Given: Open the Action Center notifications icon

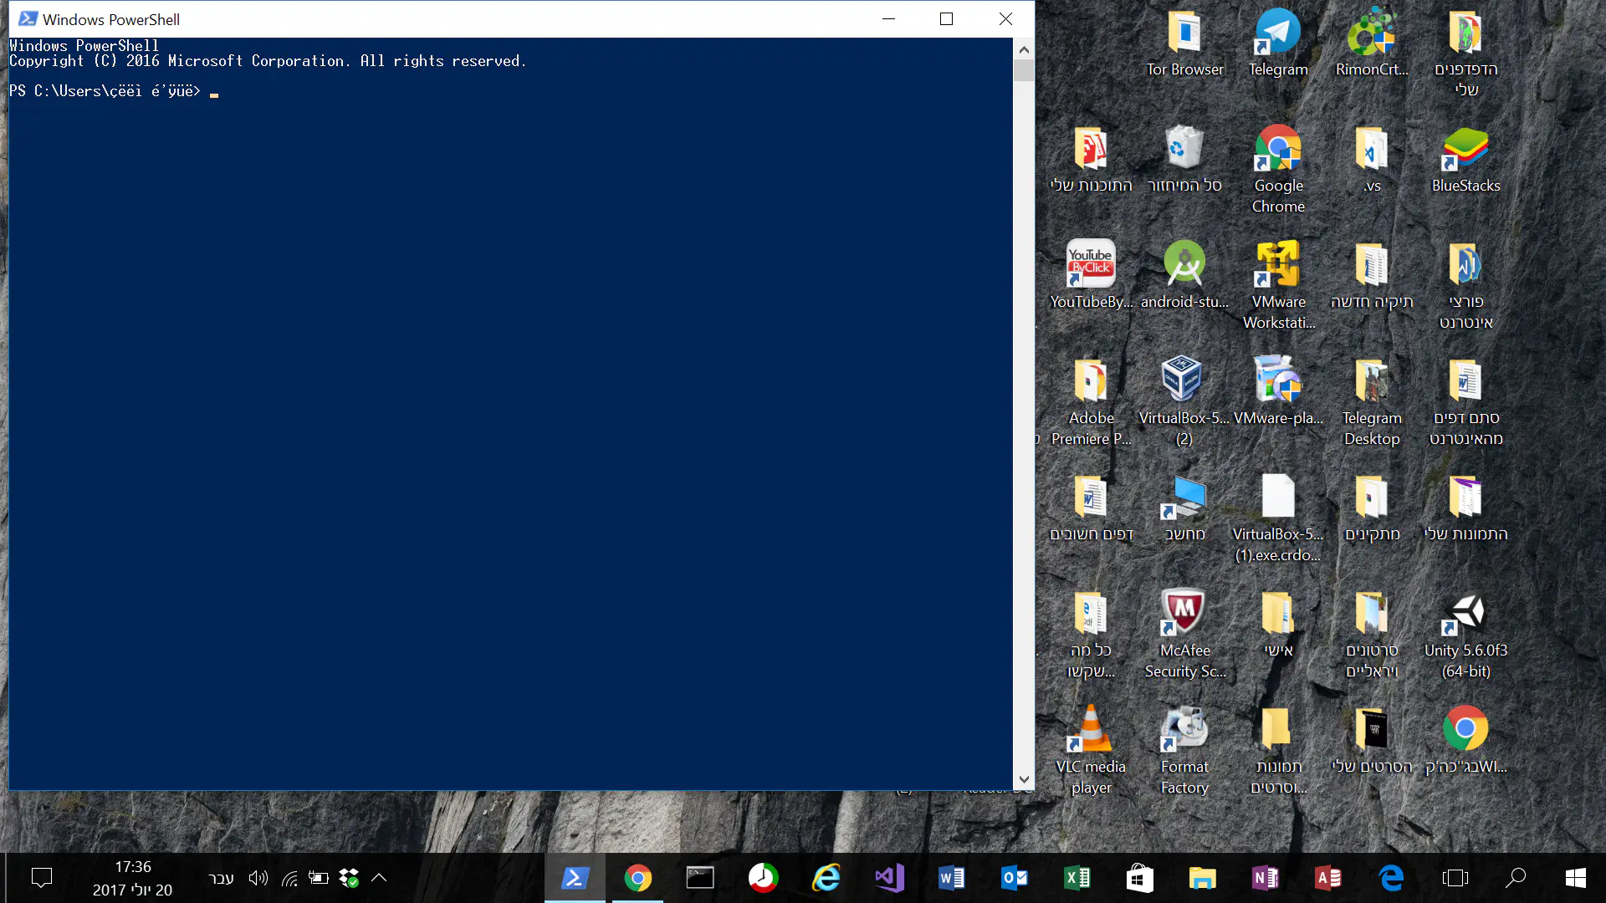Looking at the screenshot, I should click(42, 878).
